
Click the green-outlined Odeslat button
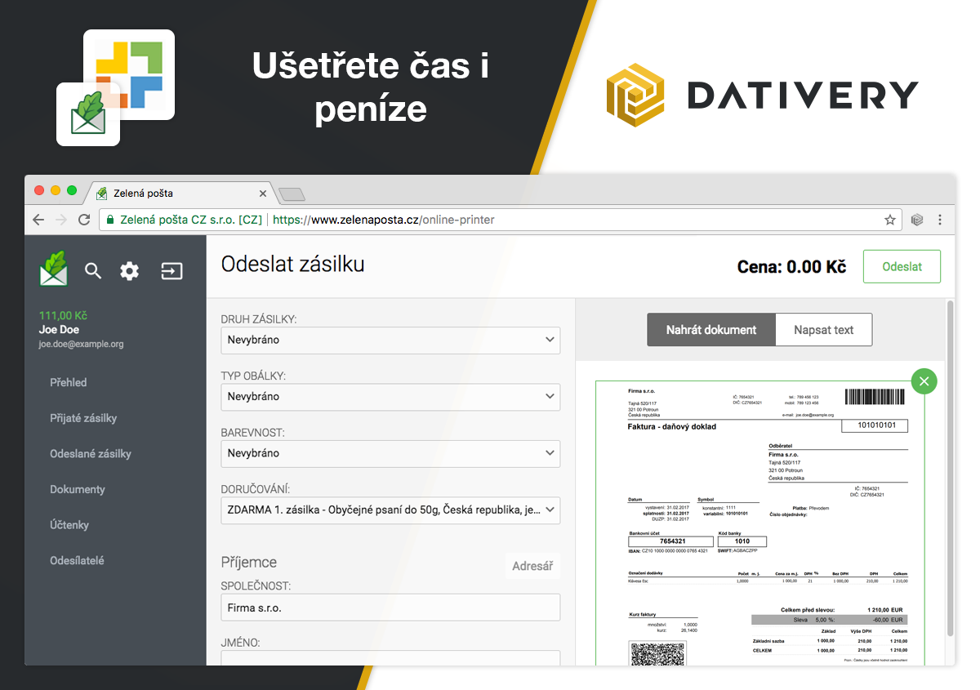(x=902, y=267)
